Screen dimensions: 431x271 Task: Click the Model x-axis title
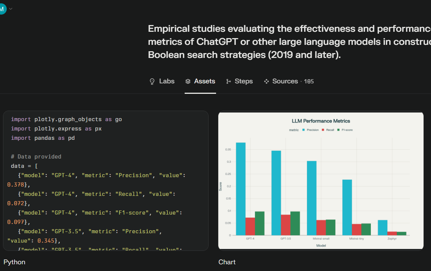click(321, 246)
